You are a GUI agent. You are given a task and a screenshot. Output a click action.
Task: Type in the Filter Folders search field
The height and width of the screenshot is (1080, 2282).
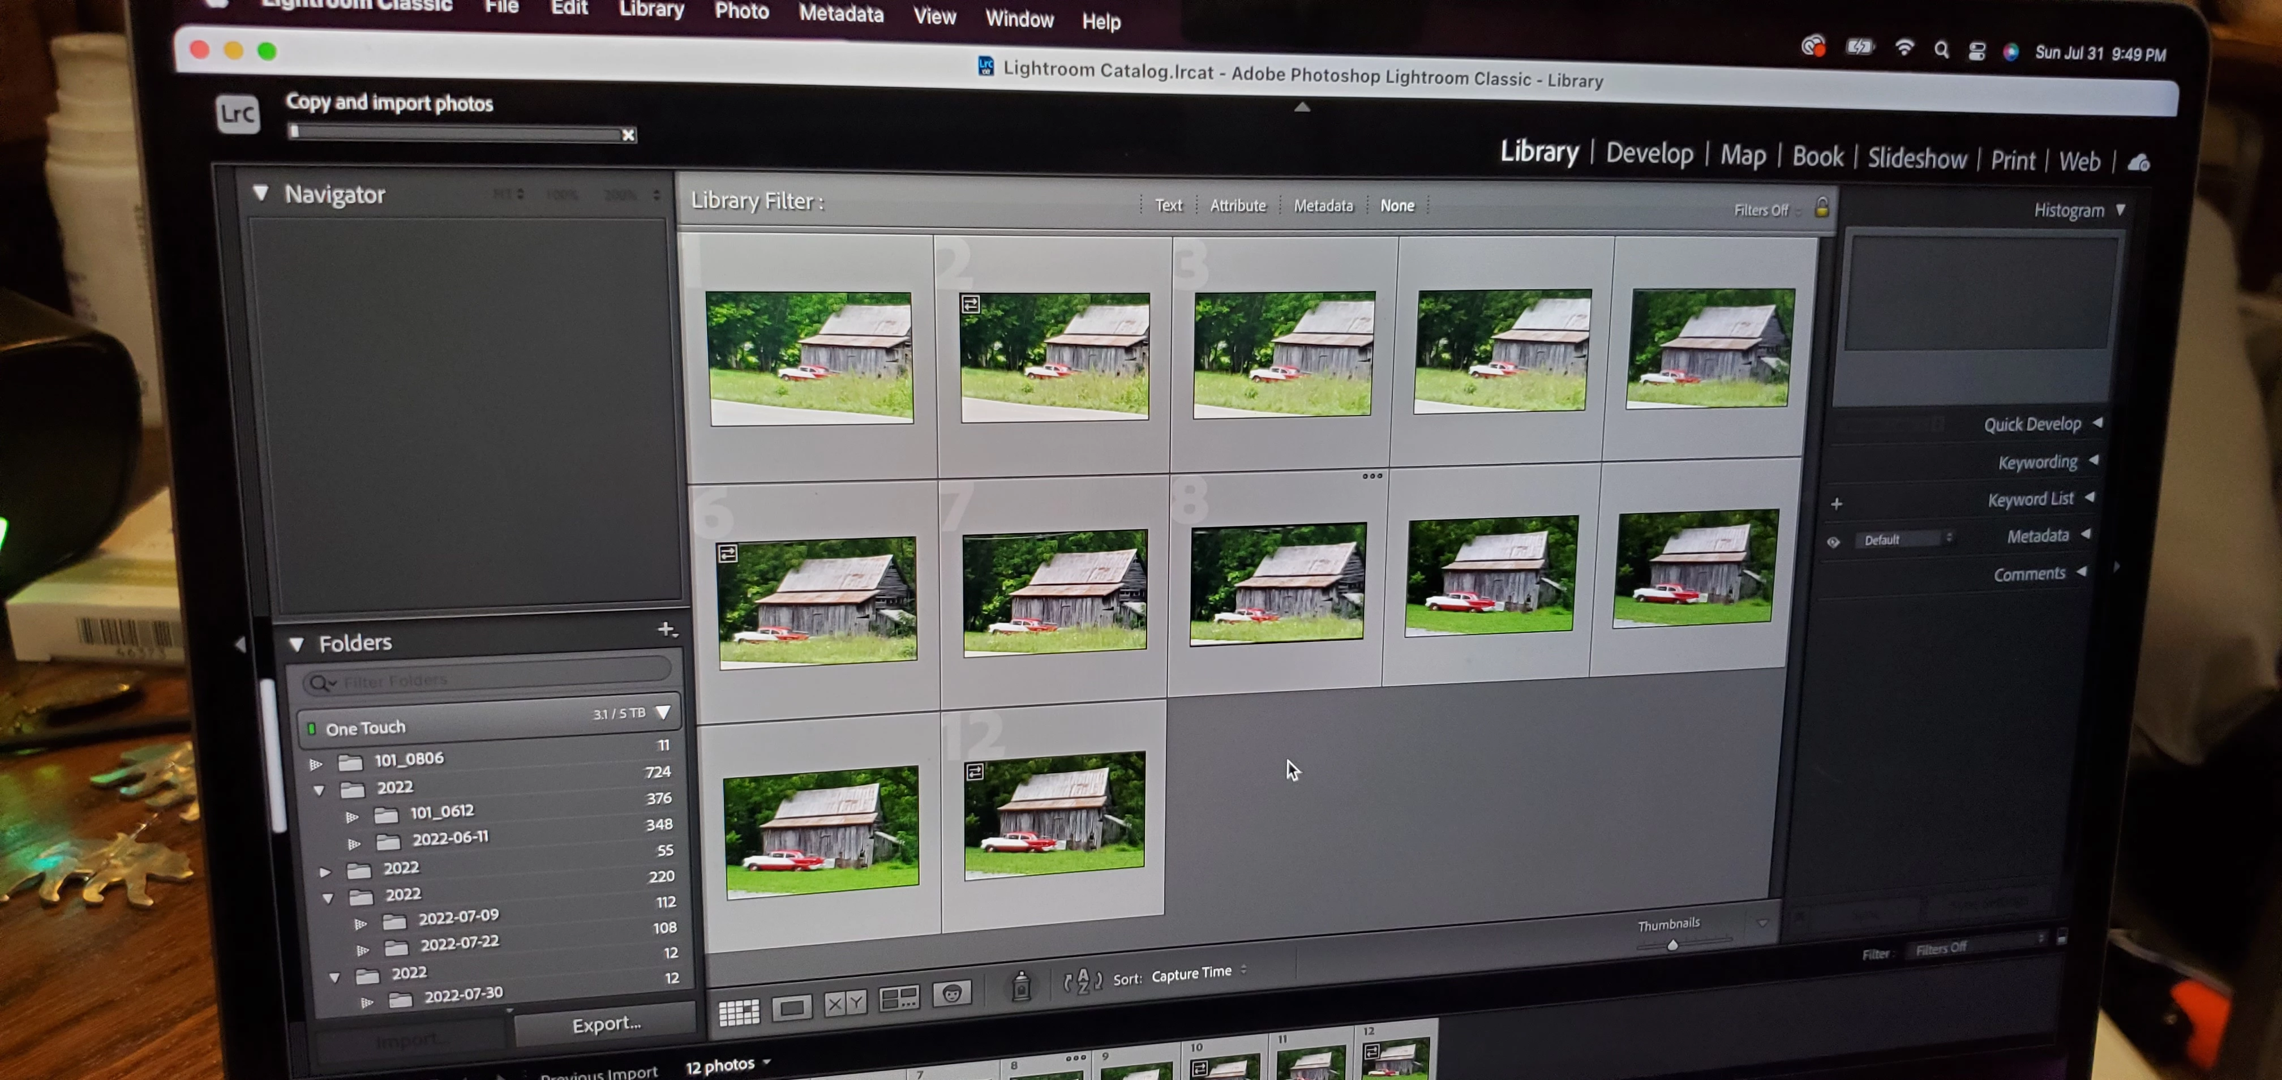(x=496, y=680)
